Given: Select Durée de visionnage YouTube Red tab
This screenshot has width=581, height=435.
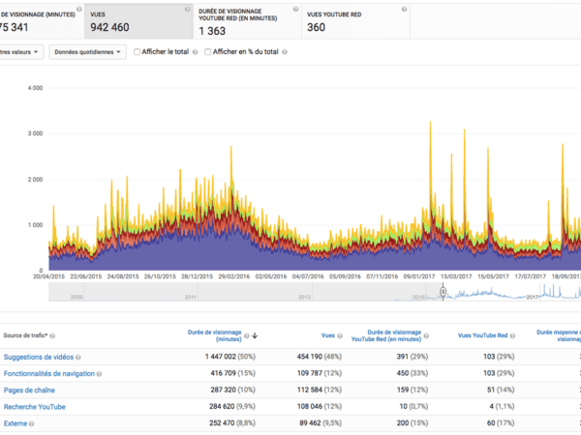Looking at the screenshot, I should 244,21.
